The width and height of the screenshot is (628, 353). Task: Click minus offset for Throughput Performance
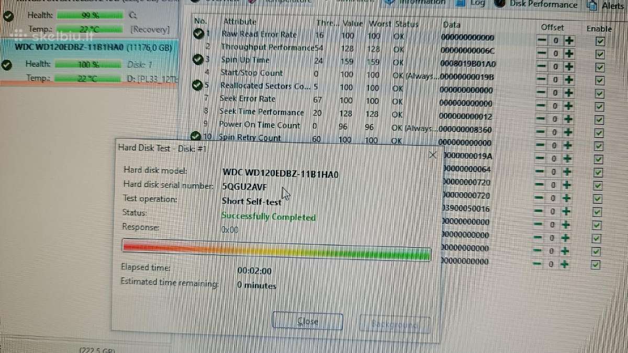point(543,53)
